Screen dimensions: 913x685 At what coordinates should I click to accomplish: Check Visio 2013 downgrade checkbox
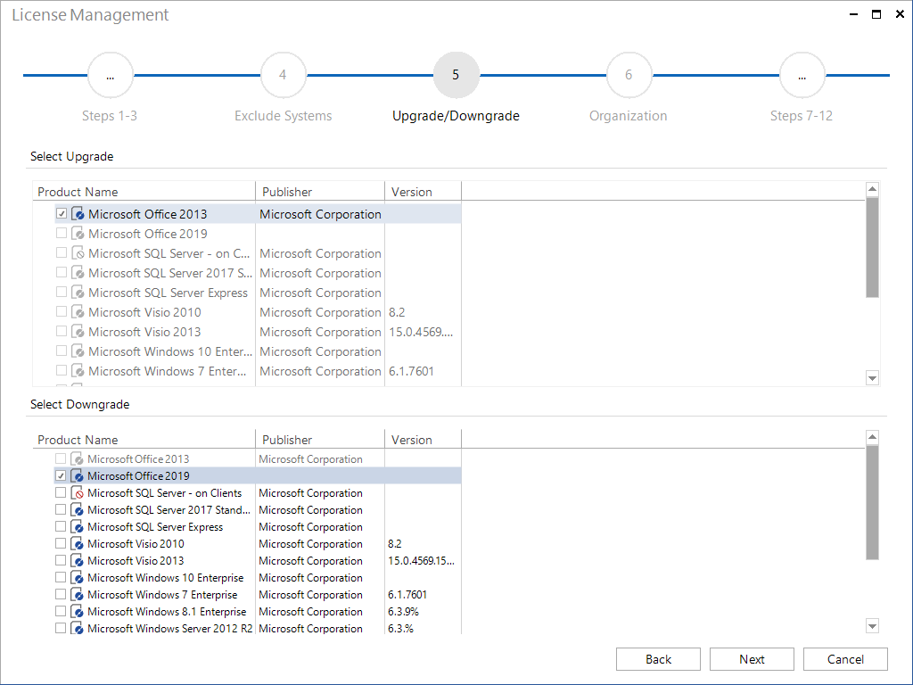61,560
